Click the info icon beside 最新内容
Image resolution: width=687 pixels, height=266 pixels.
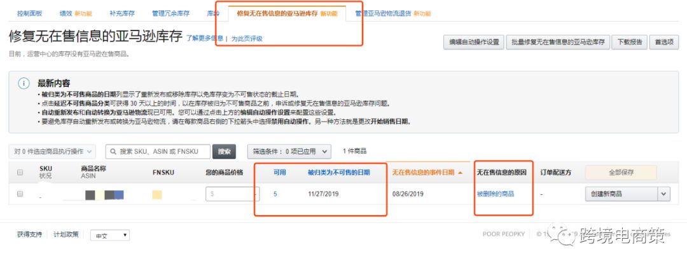pos(24,84)
